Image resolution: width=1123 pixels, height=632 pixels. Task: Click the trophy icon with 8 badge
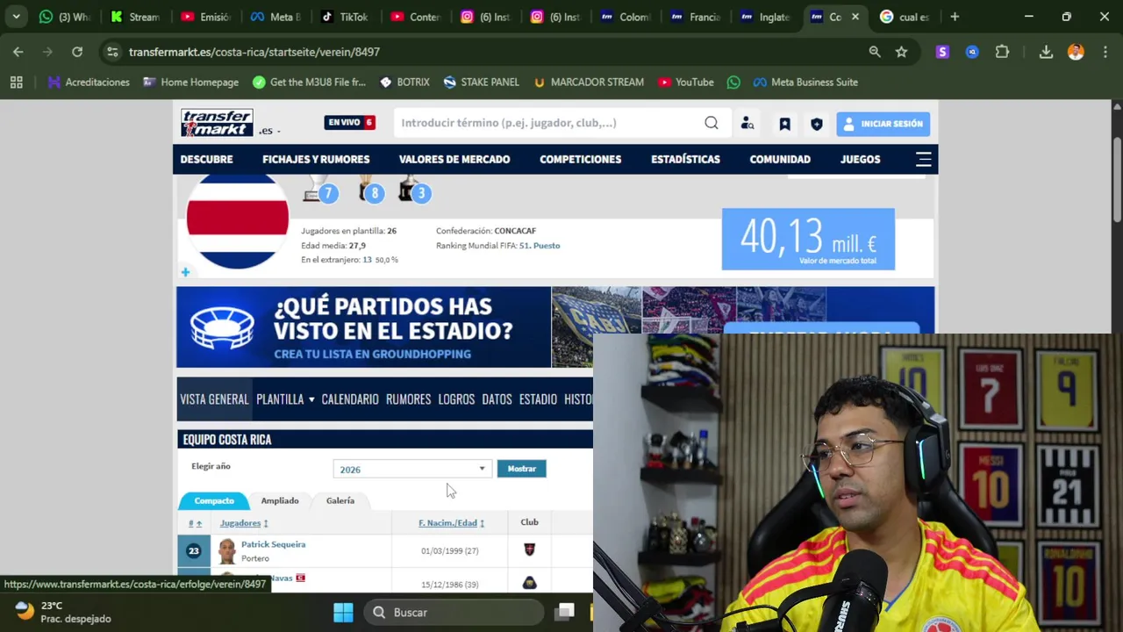(369, 190)
